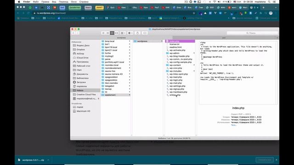294x165 pixels.
Task: Expand the wp-admin folder arrow
Action: 194,53
